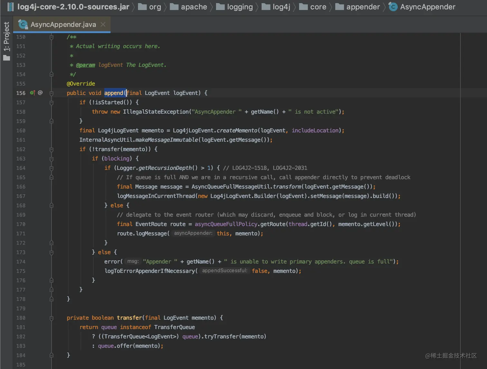
Task: Collapse the append method at line 156
Action: point(52,93)
